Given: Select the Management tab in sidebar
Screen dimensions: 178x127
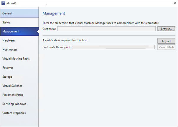Looking at the screenshot, I should pyautogui.click(x=19, y=31).
